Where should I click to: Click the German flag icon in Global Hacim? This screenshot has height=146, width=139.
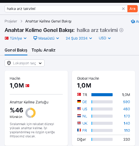click(x=79, y=102)
